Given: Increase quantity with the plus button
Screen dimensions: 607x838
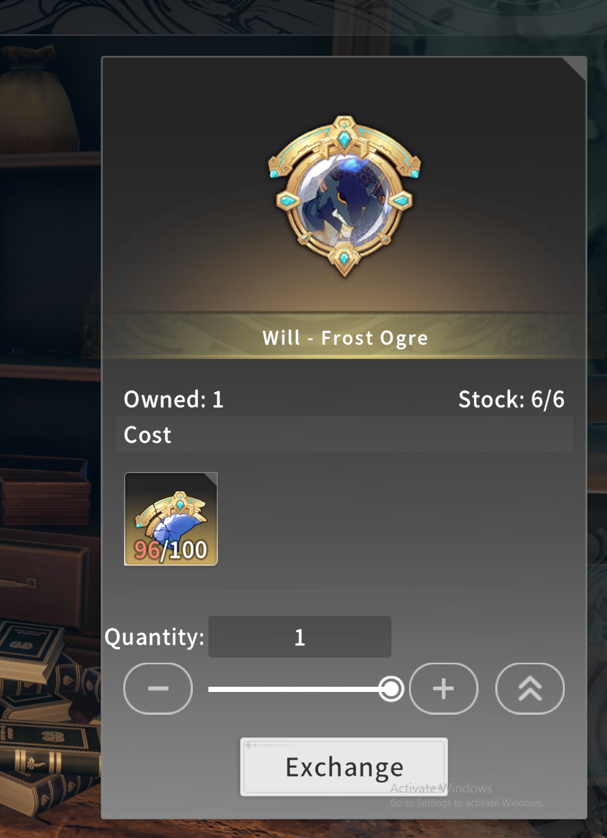Looking at the screenshot, I should [x=444, y=689].
